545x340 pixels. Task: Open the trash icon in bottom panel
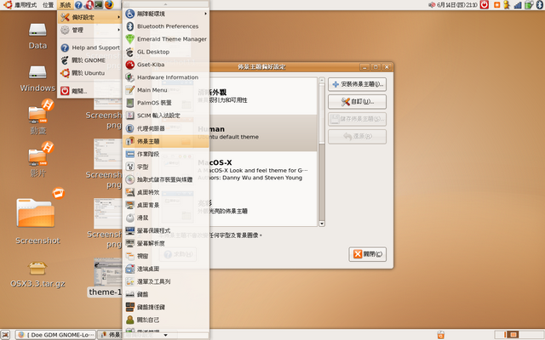coord(441,335)
